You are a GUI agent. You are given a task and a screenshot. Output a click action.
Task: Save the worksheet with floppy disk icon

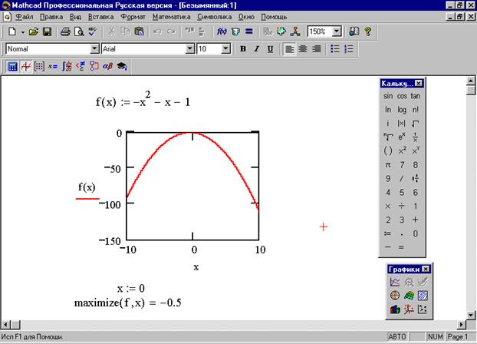[x=47, y=31]
